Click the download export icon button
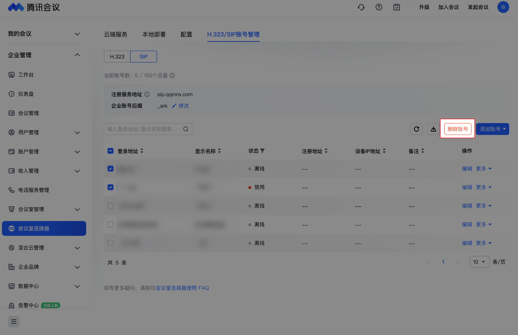The height and width of the screenshot is (335, 518). tap(433, 129)
